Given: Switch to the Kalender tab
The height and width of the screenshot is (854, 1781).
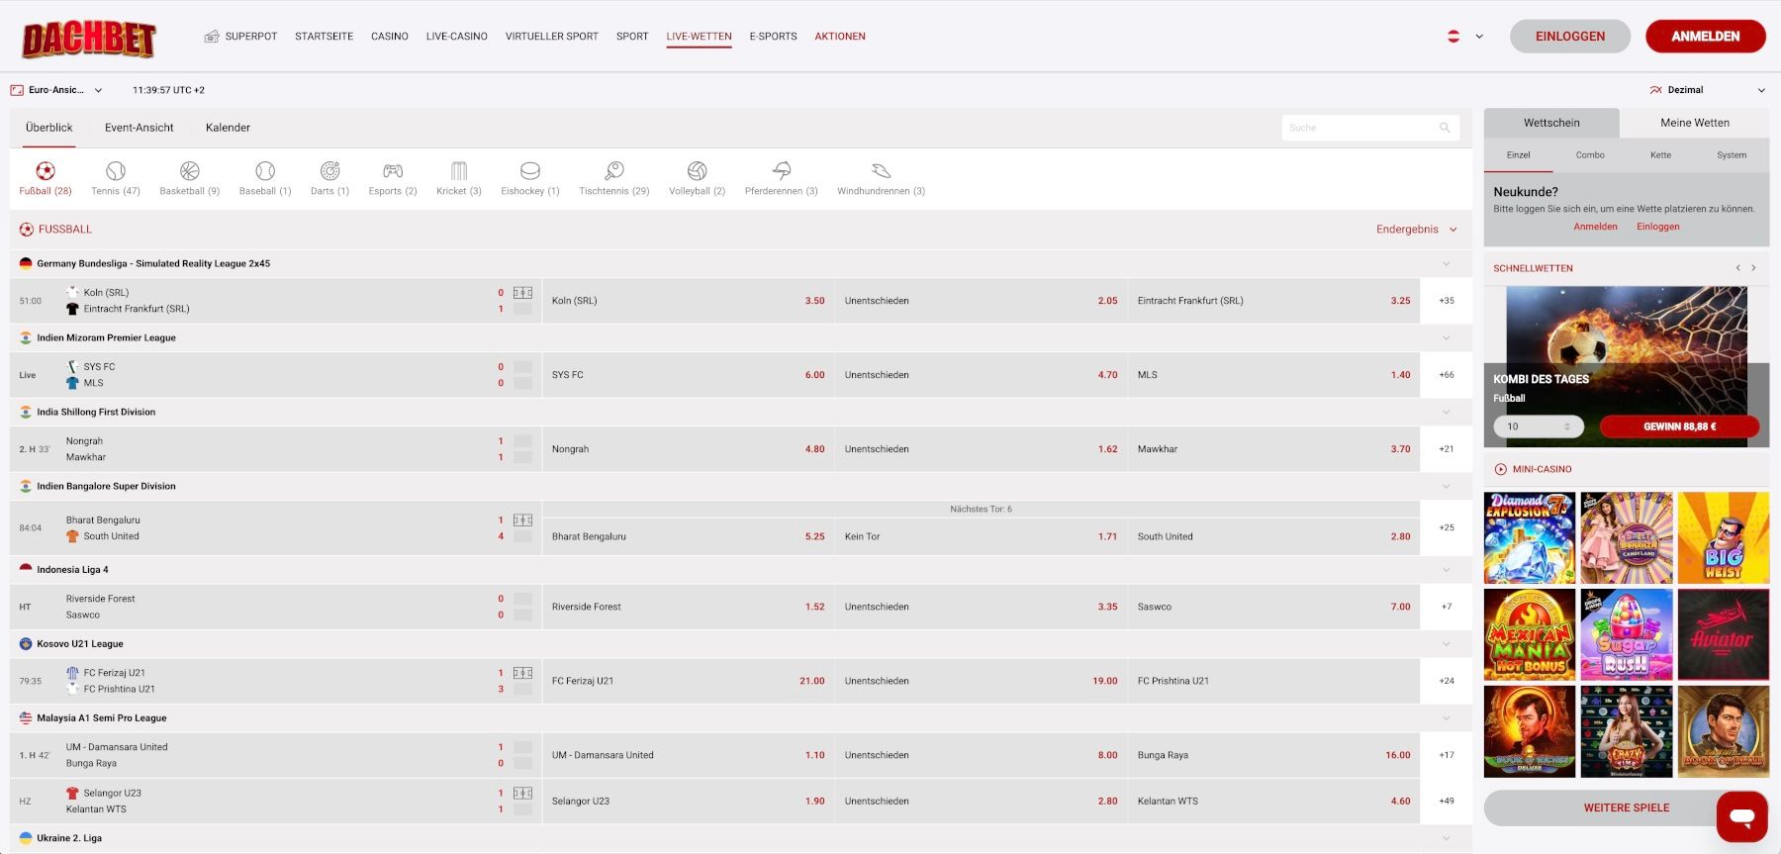Looking at the screenshot, I should pos(228,128).
